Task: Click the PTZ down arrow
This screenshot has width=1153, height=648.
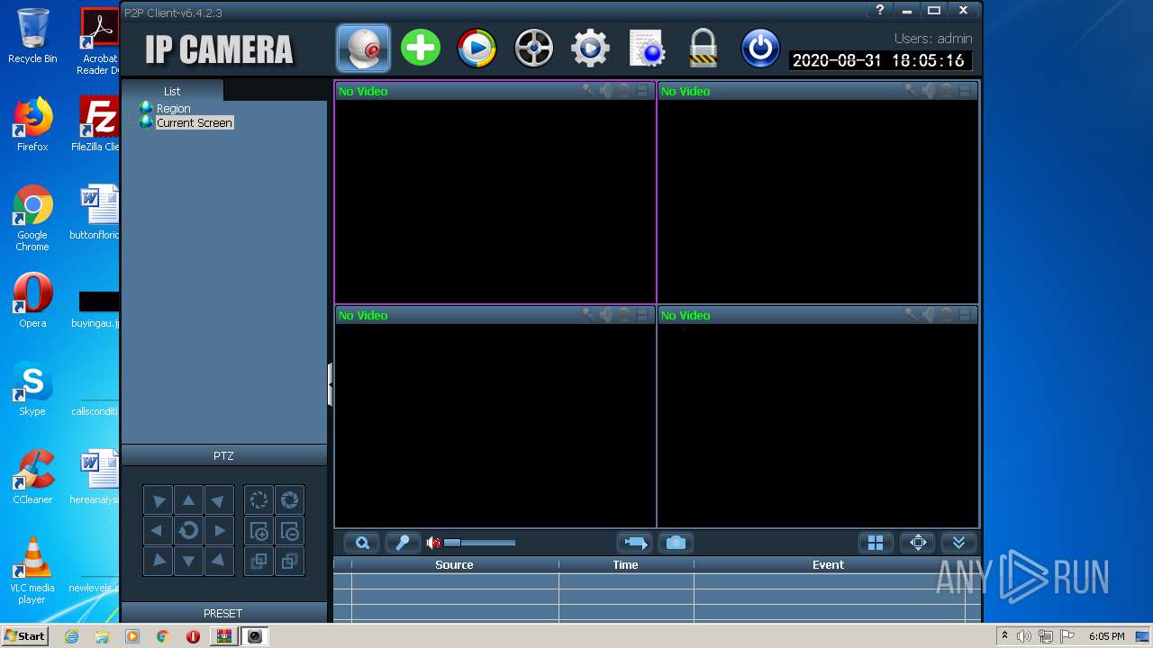Action: pos(188,561)
